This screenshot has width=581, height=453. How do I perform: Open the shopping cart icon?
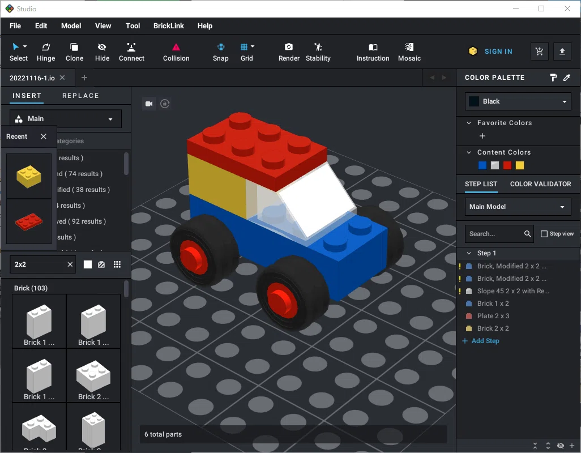540,52
